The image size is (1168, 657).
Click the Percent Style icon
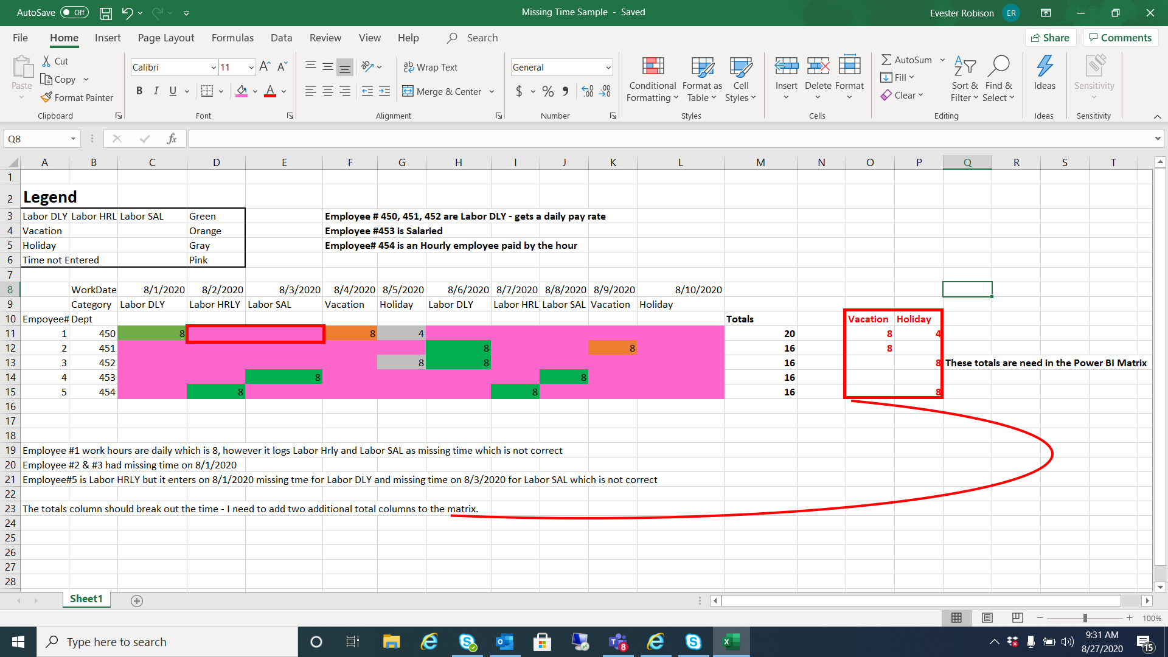[548, 91]
